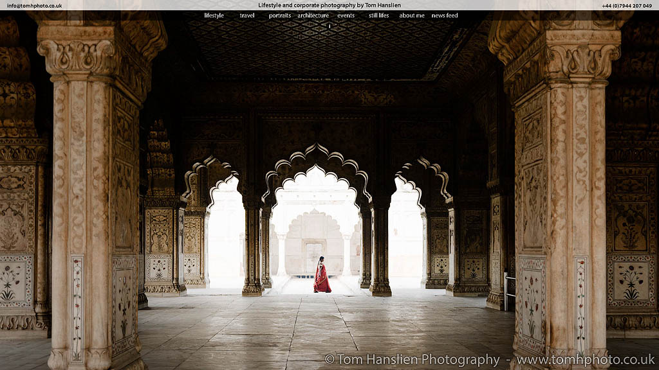This screenshot has width=659, height=370.
Task: Go to the portraits section
Action: [280, 15]
